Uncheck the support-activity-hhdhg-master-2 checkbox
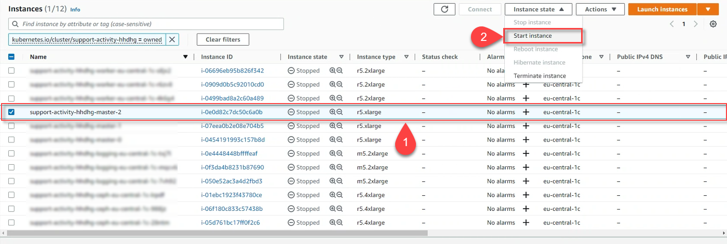The height and width of the screenshot is (244, 727). [x=11, y=112]
